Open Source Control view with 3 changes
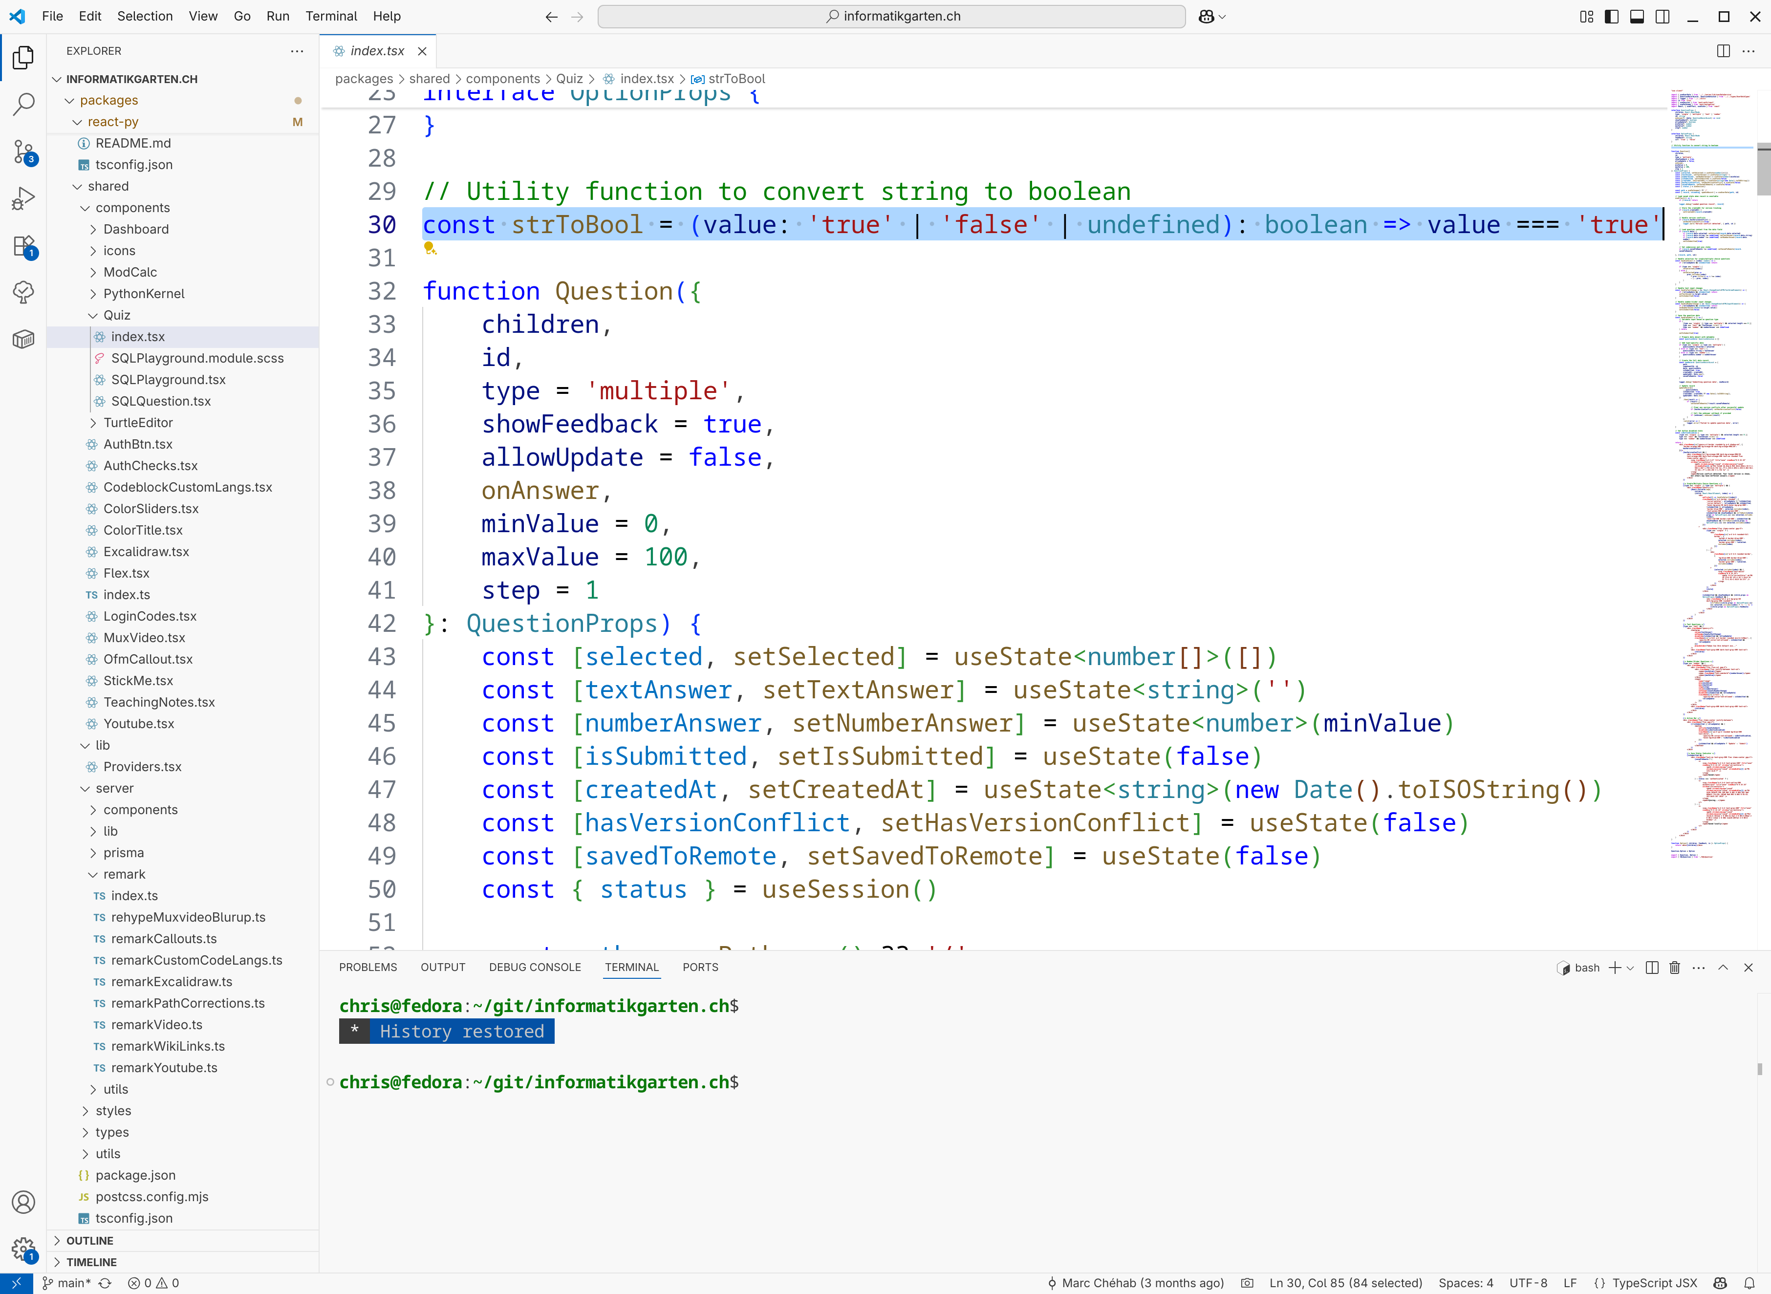The width and height of the screenshot is (1771, 1294). coord(23,151)
